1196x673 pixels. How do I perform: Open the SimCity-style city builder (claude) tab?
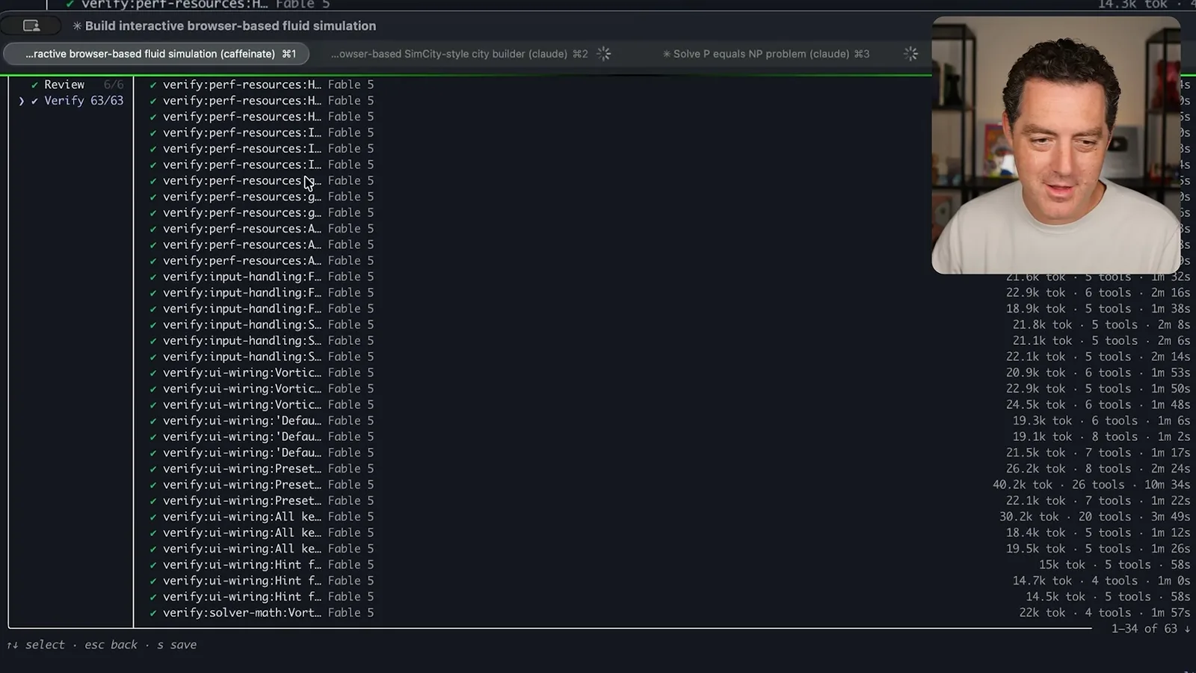pyautogui.click(x=460, y=54)
